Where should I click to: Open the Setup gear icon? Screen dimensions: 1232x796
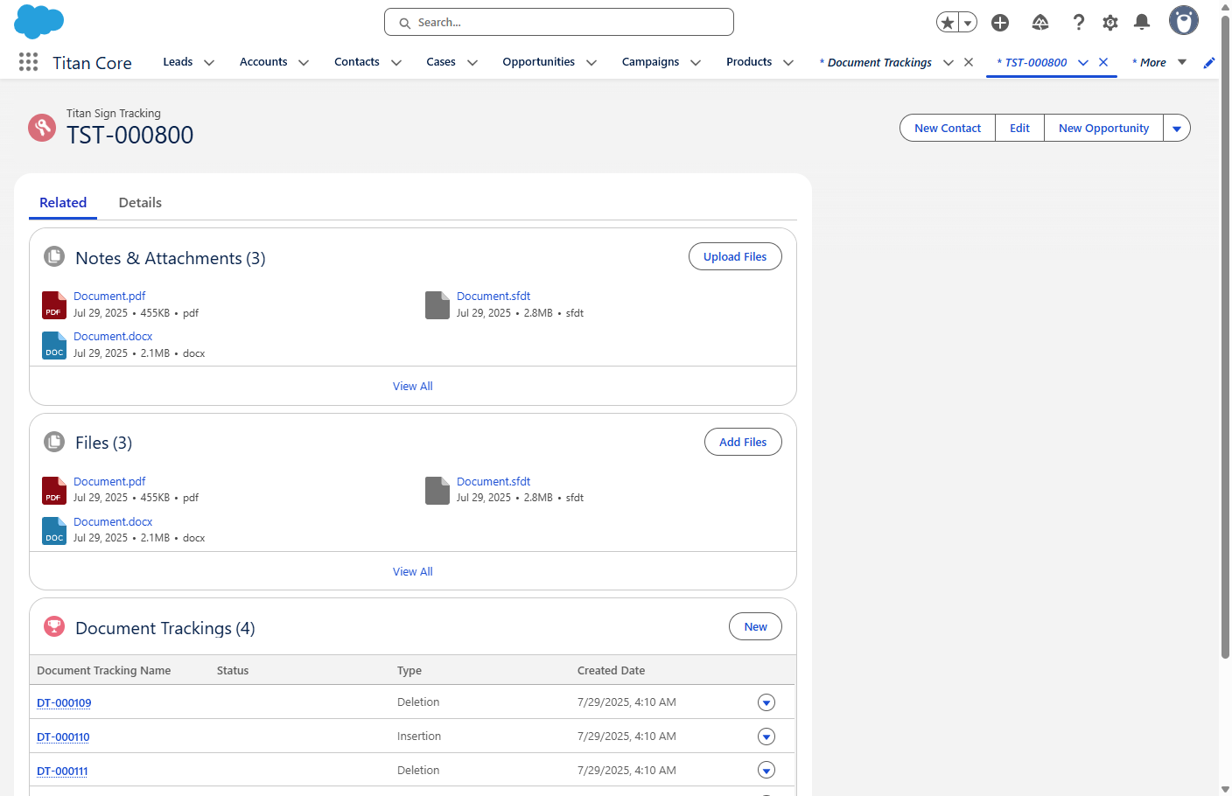(x=1109, y=22)
